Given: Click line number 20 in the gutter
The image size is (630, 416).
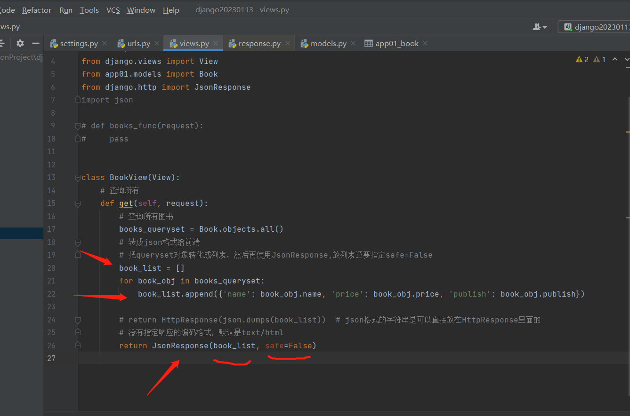Looking at the screenshot, I should tap(51, 268).
